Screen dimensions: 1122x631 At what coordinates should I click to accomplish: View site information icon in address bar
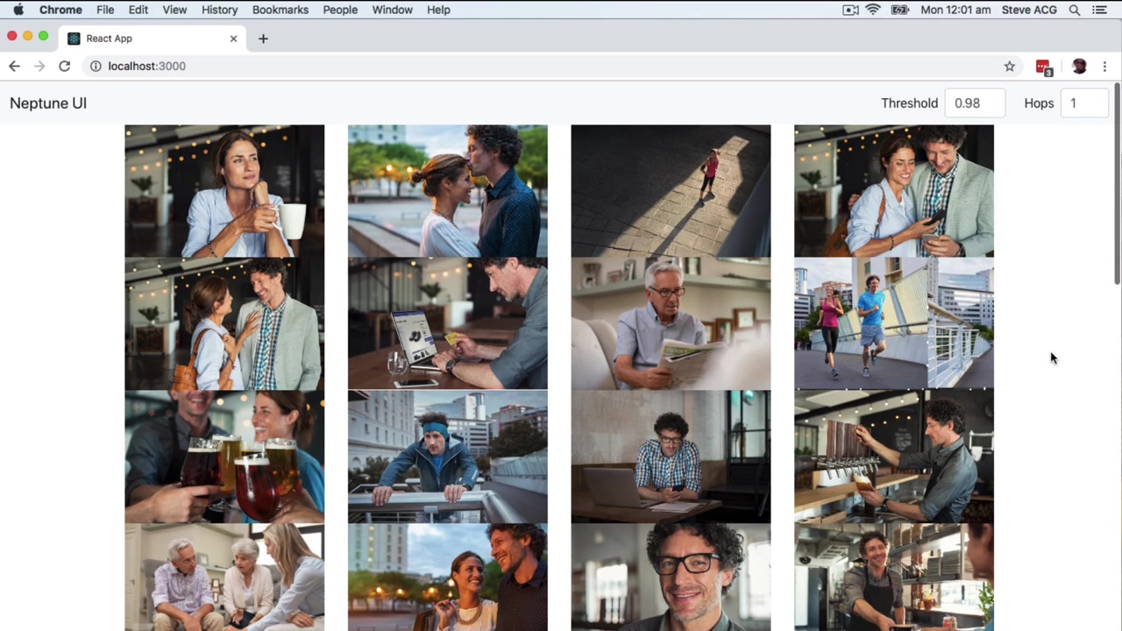point(96,66)
